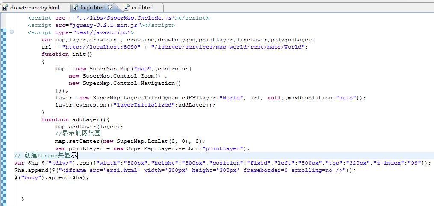Click the '//显示地图范围' comment
The width and height of the screenshot is (434, 206).
point(77,133)
